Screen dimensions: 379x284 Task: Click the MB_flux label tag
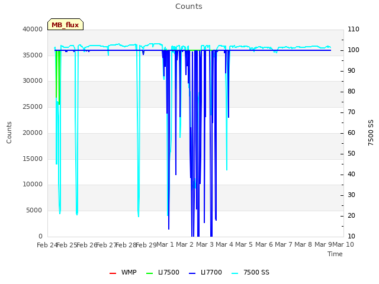(65, 24)
